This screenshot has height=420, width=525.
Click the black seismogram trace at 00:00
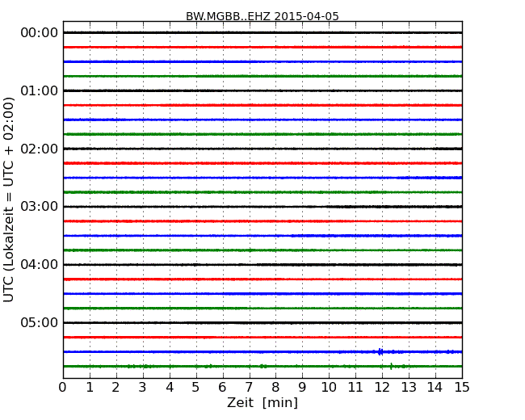click(x=262, y=32)
